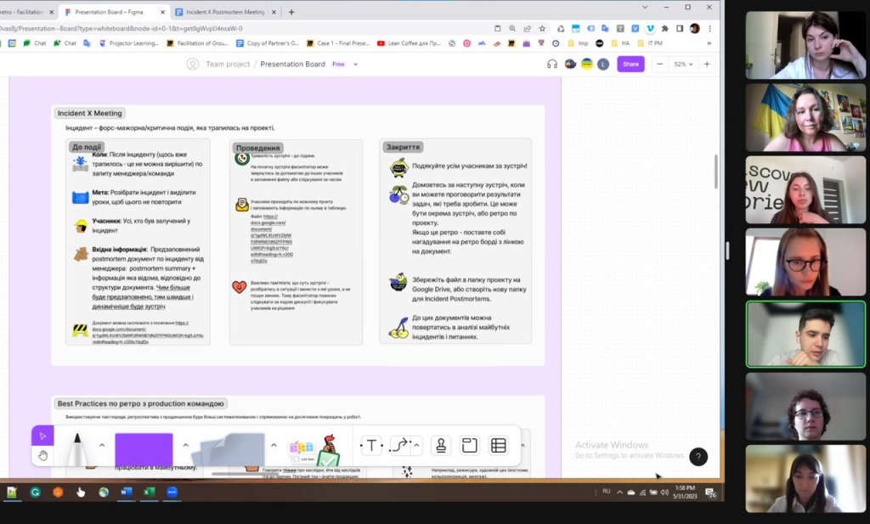Click the yellow-blue collaborator avatar

(x=586, y=65)
